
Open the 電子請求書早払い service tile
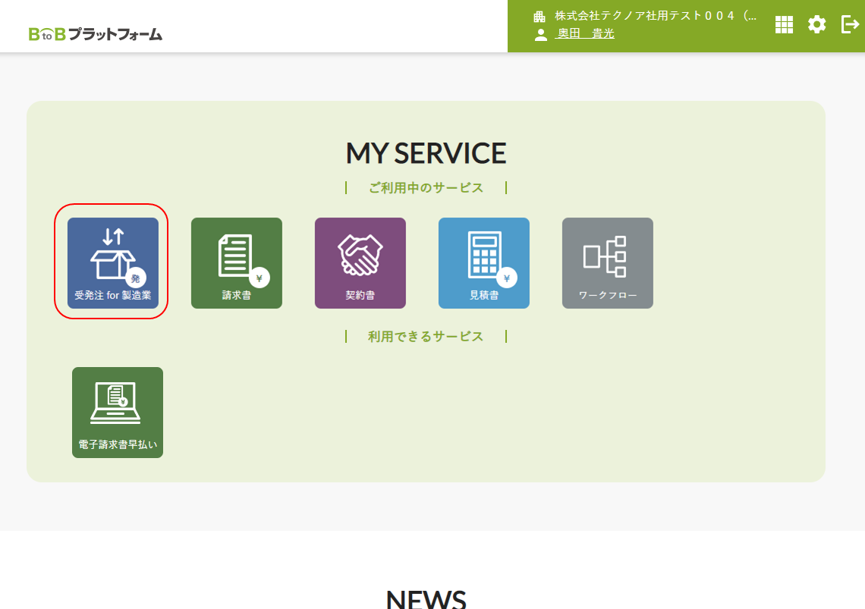click(x=118, y=412)
